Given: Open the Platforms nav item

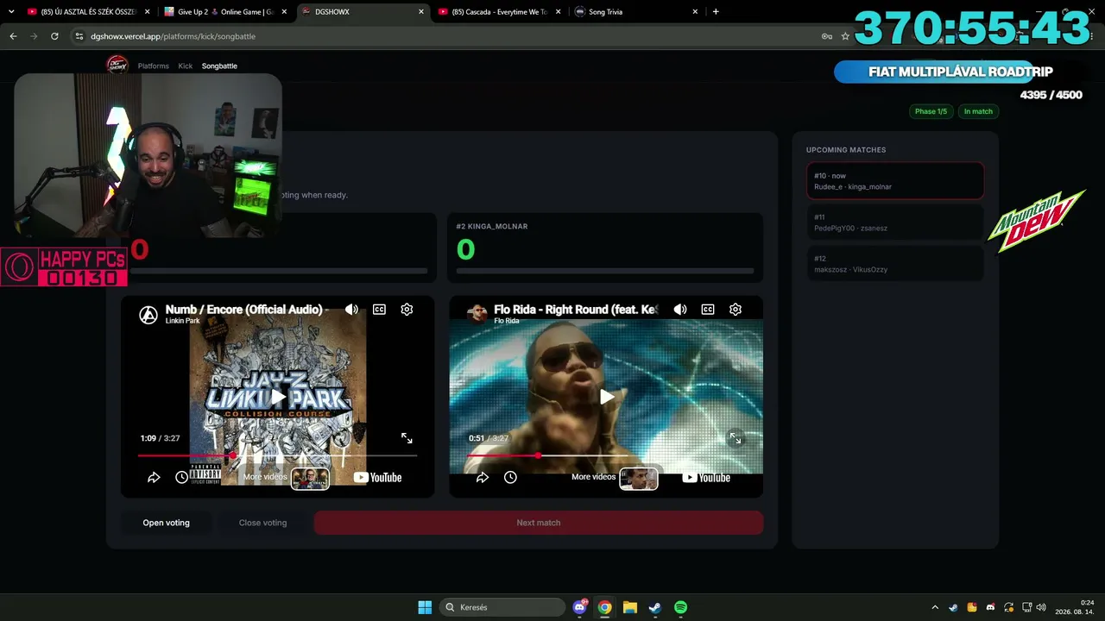Looking at the screenshot, I should [154, 66].
